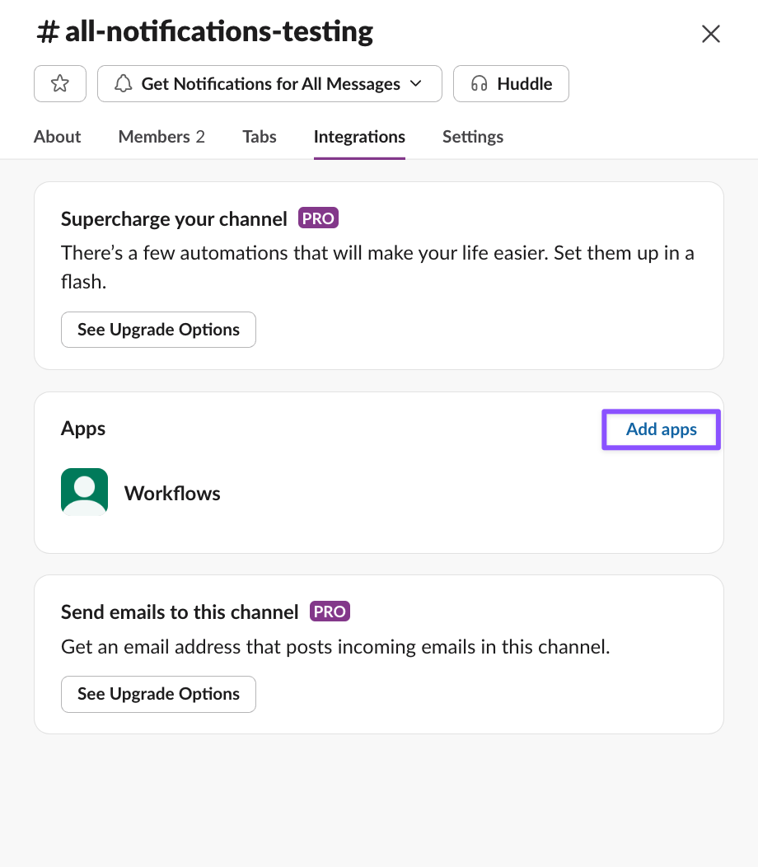Click the PRO badge beside Send emails
758x867 pixels.
pos(330,612)
